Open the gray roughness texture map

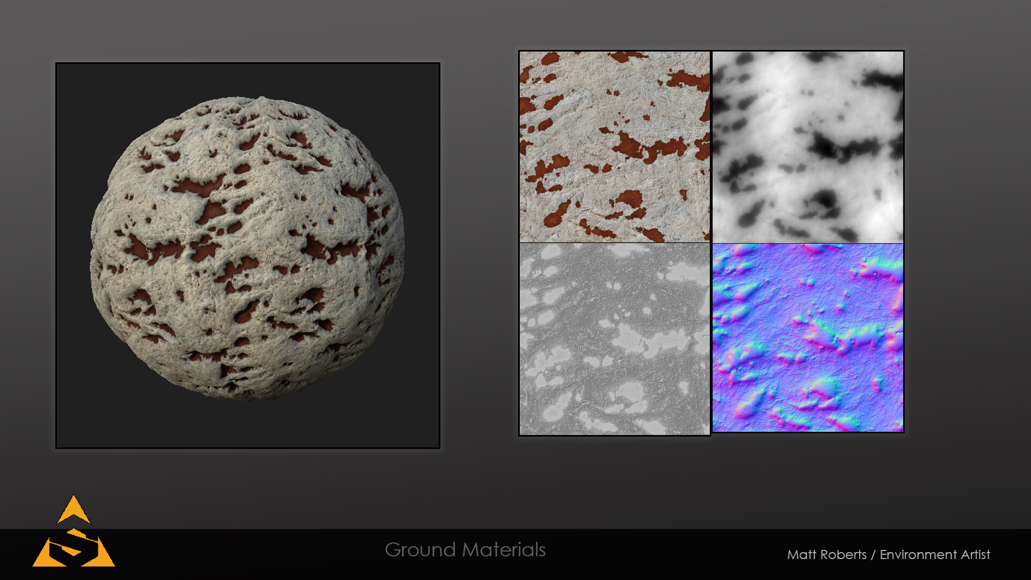[x=614, y=339]
